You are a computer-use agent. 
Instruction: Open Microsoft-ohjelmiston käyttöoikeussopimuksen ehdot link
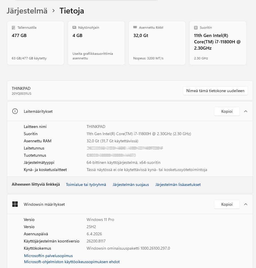(x=72, y=262)
